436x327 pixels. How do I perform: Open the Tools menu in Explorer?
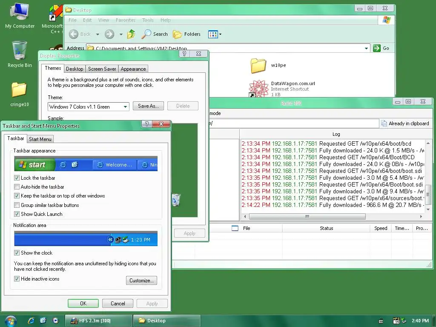pyautogui.click(x=148, y=20)
